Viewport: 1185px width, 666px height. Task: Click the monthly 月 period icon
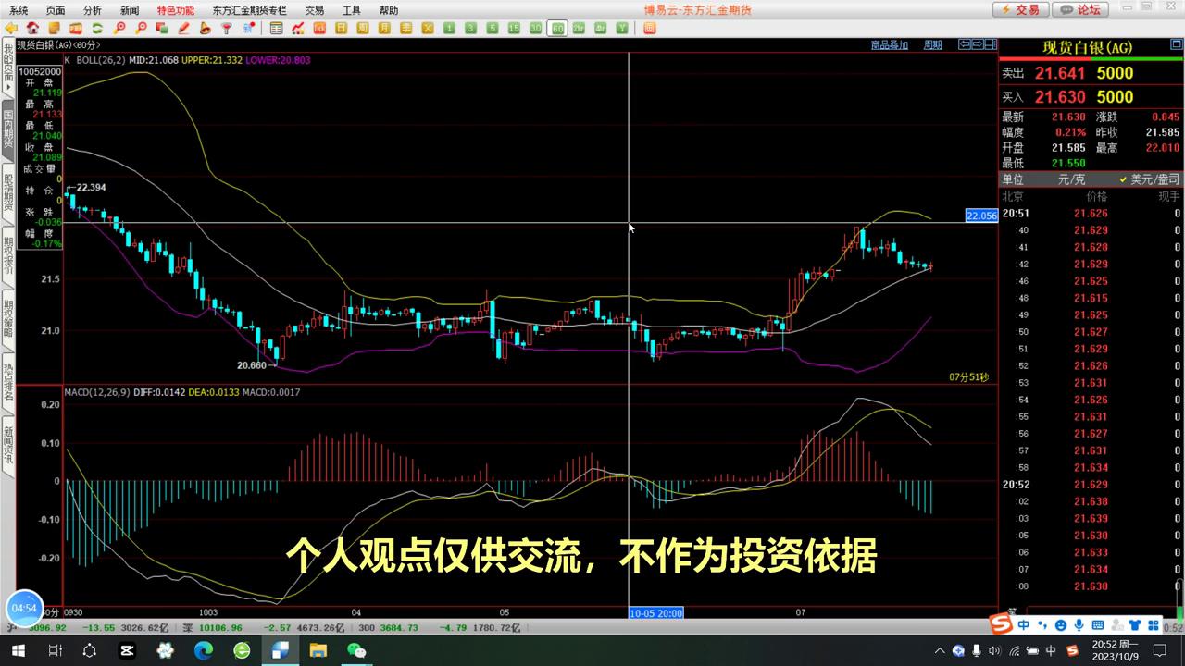(383, 29)
